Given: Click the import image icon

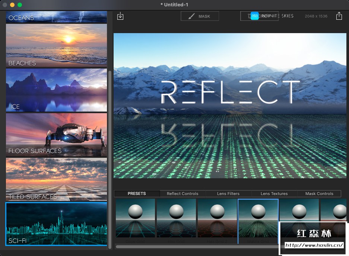Looking at the screenshot, I should click(x=120, y=16).
